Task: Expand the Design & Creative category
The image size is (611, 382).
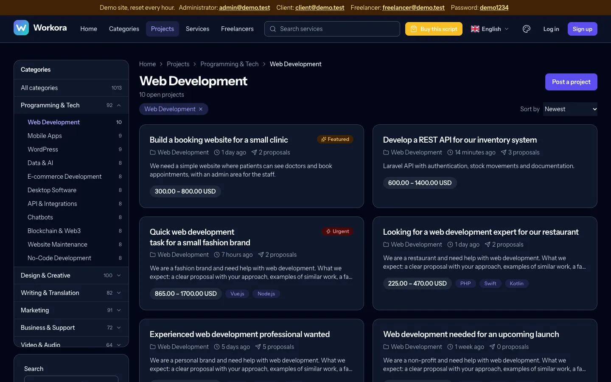Action: pos(119,275)
